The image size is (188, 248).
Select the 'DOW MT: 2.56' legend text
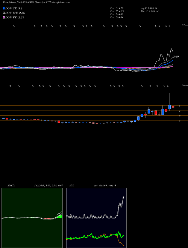pos(15,13)
